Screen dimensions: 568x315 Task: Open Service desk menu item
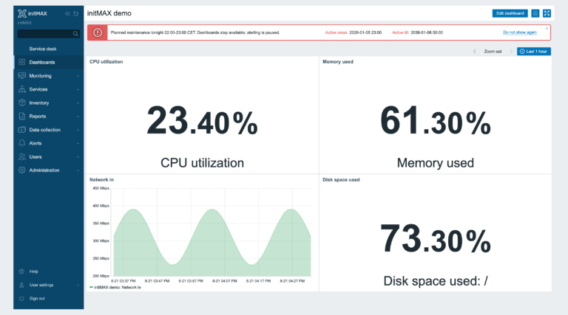(x=43, y=49)
